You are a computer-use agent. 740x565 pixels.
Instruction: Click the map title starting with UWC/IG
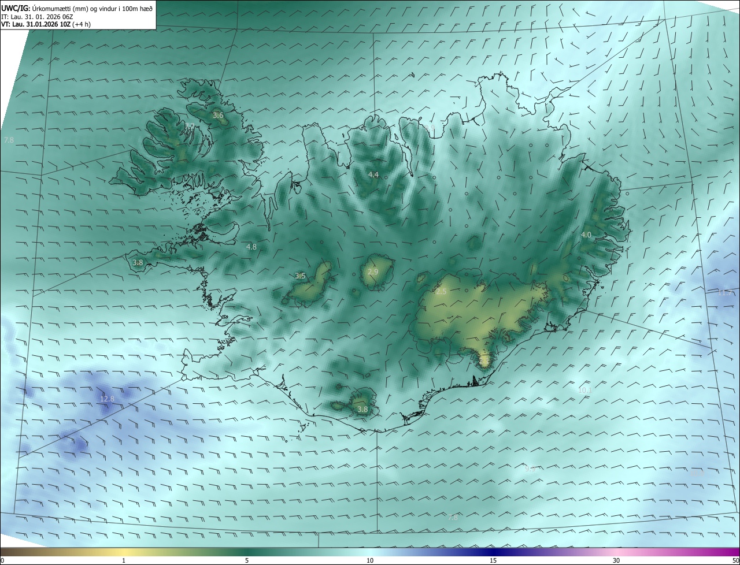coord(77,8)
